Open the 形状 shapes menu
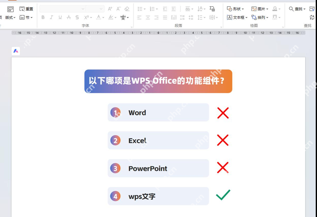This screenshot has width=317, height=217. [x=235, y=9]
